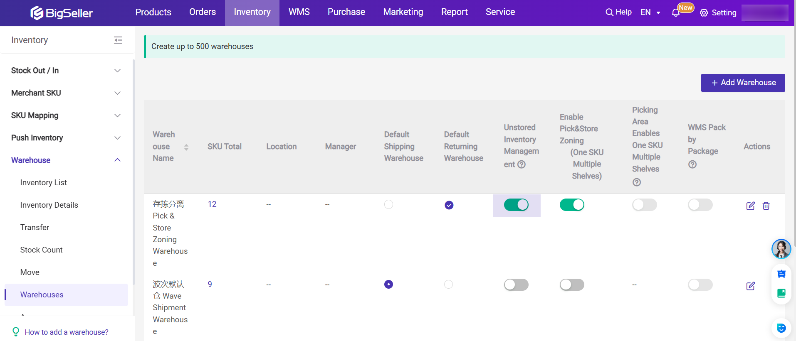796x341 pixels.
Task: Click the Add Warehouse button
Action: click(x=743, y=83)
